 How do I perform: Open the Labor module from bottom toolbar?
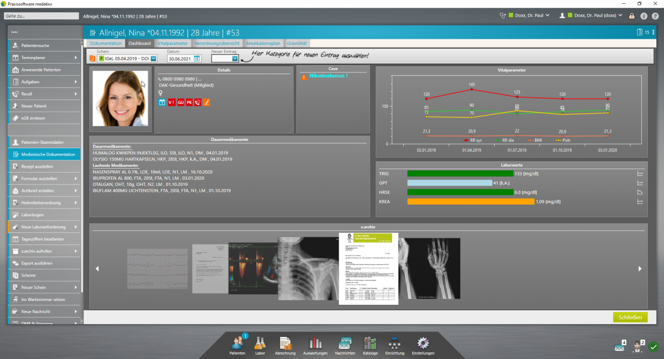tap(260, 343)
